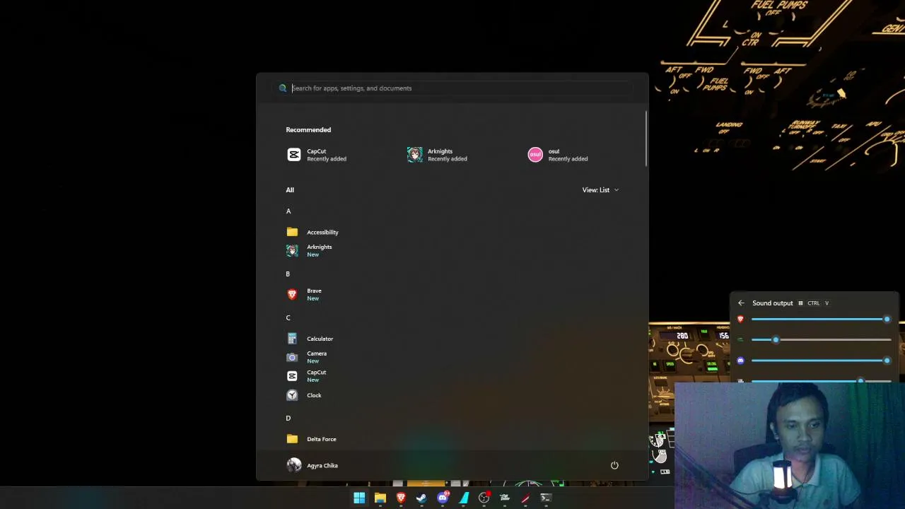The width and height of the screenshot is (905, 509).
Task: Click the Start menu vertical scrollbar
Action: [646, 139]
